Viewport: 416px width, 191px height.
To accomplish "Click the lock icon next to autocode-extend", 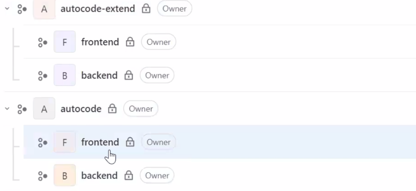I will (x=146, y=9).
